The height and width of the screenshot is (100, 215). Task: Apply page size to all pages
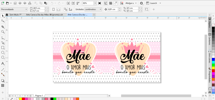[x=66, y=9]
